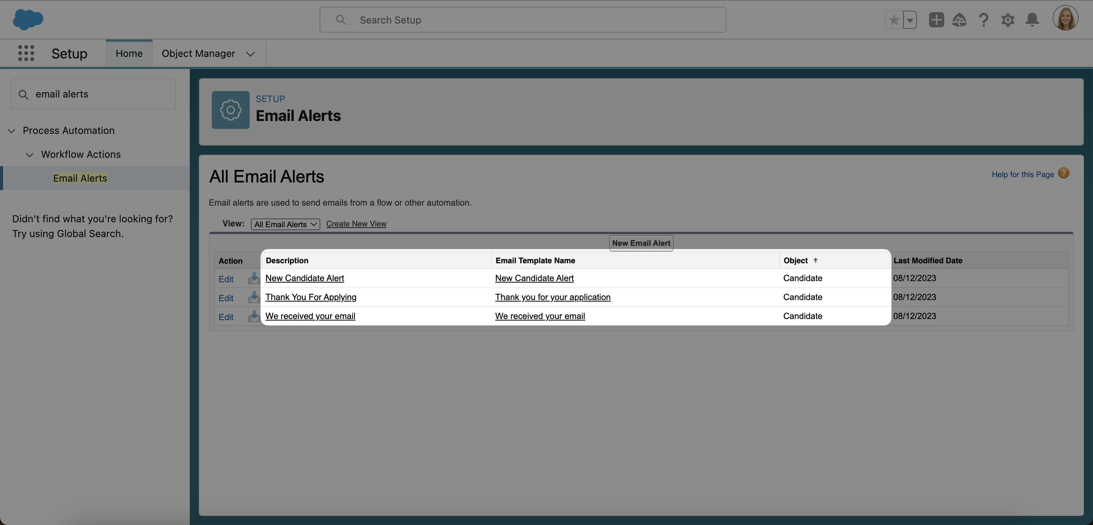The image size is (1093, 525).
Task: Click the search magnifier in Search Setup
Action: (x=340, y=19)
